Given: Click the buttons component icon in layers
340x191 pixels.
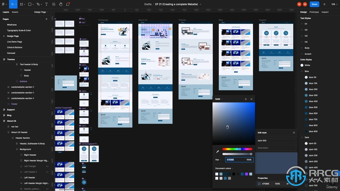Looking at the screenshot, I should 17,81.
